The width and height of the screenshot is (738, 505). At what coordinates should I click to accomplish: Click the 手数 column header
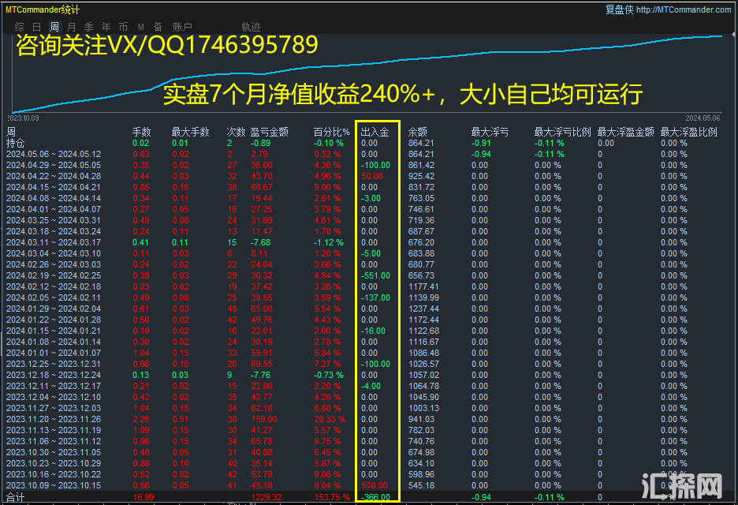(x=141, y=132)
